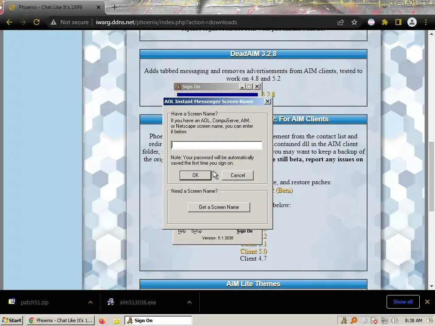Viewport: 435px width, 326px height.
Task: Open a new browser tab
Action: coord(115,7)
